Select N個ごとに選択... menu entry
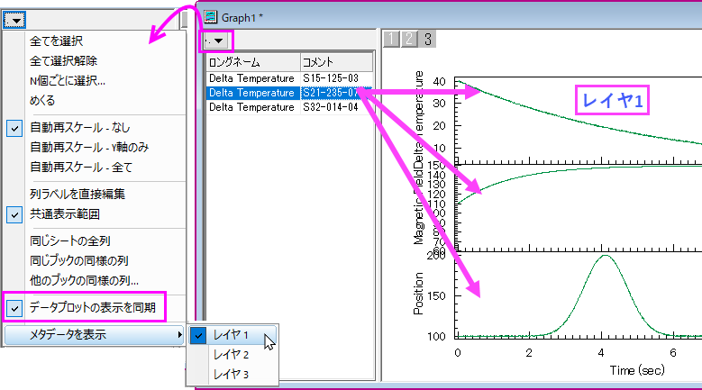 pyautogui.click(x=68, y=81)
